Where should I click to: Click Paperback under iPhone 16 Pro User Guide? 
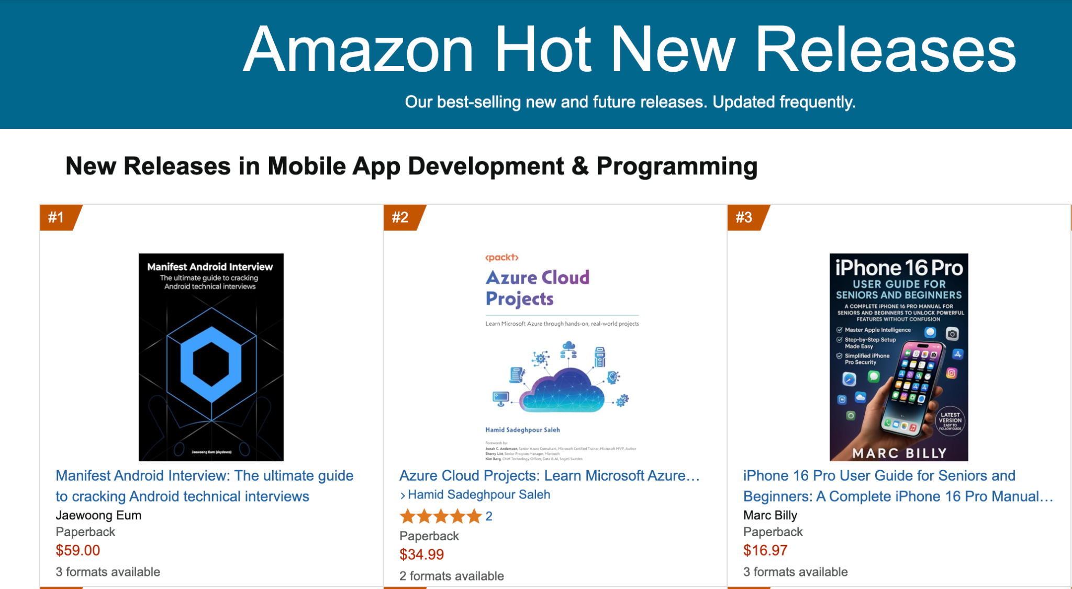tap(773, 531)
